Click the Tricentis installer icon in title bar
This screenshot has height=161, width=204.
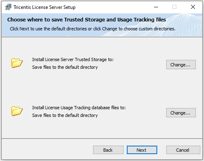[x=8, y=7]
